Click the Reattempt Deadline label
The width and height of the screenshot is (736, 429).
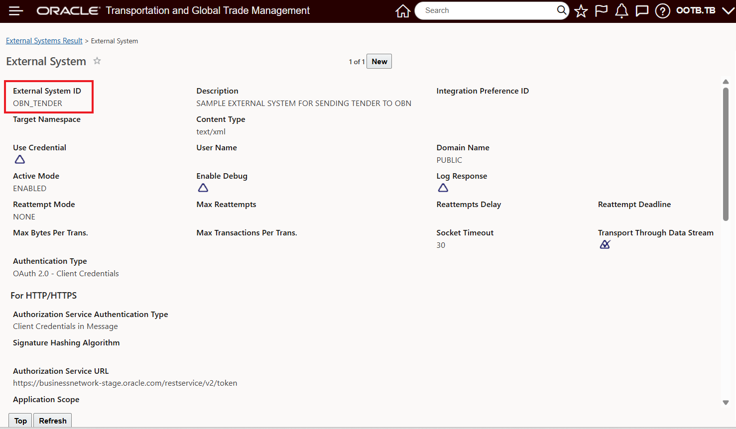[634, 205]
